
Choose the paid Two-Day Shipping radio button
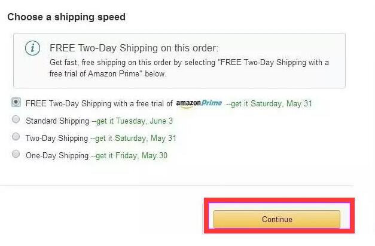pyautogui.click(x=16, y=137)
